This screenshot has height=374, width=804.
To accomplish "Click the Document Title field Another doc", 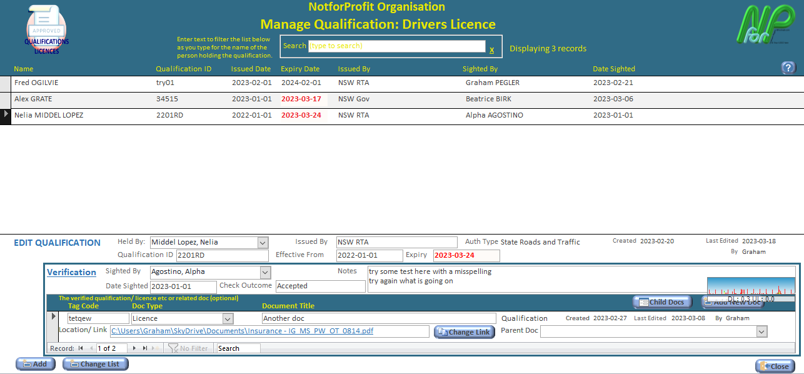I will [378, 318].
